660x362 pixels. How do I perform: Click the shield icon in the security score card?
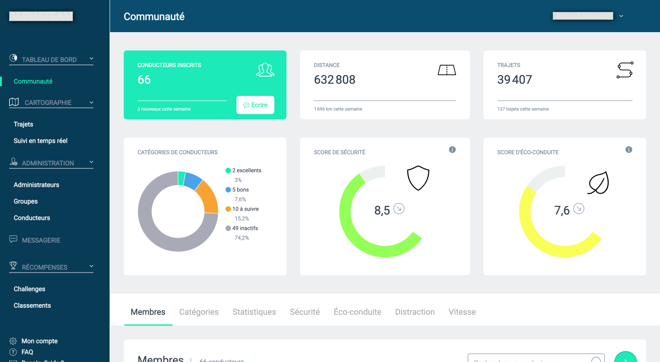pyautogui.click(x=418, y=178)
